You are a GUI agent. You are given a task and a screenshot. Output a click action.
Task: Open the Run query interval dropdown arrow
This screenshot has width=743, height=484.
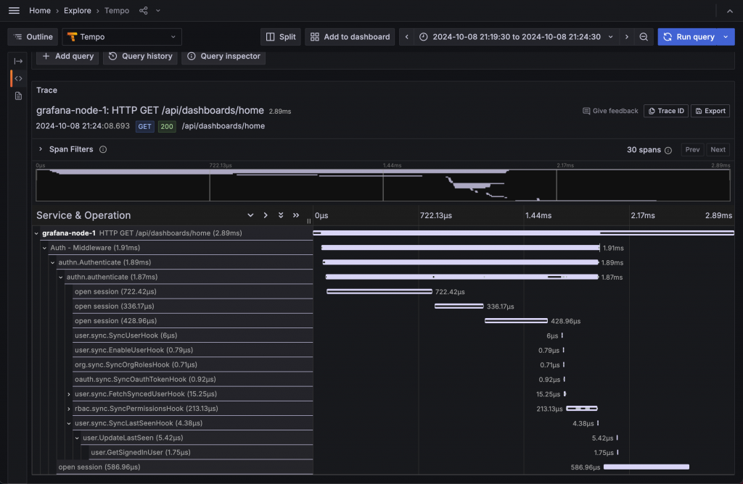coord(726,37)
